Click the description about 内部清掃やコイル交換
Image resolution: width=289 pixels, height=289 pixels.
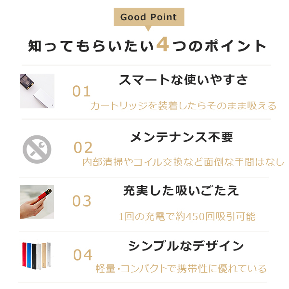point(183,162)
